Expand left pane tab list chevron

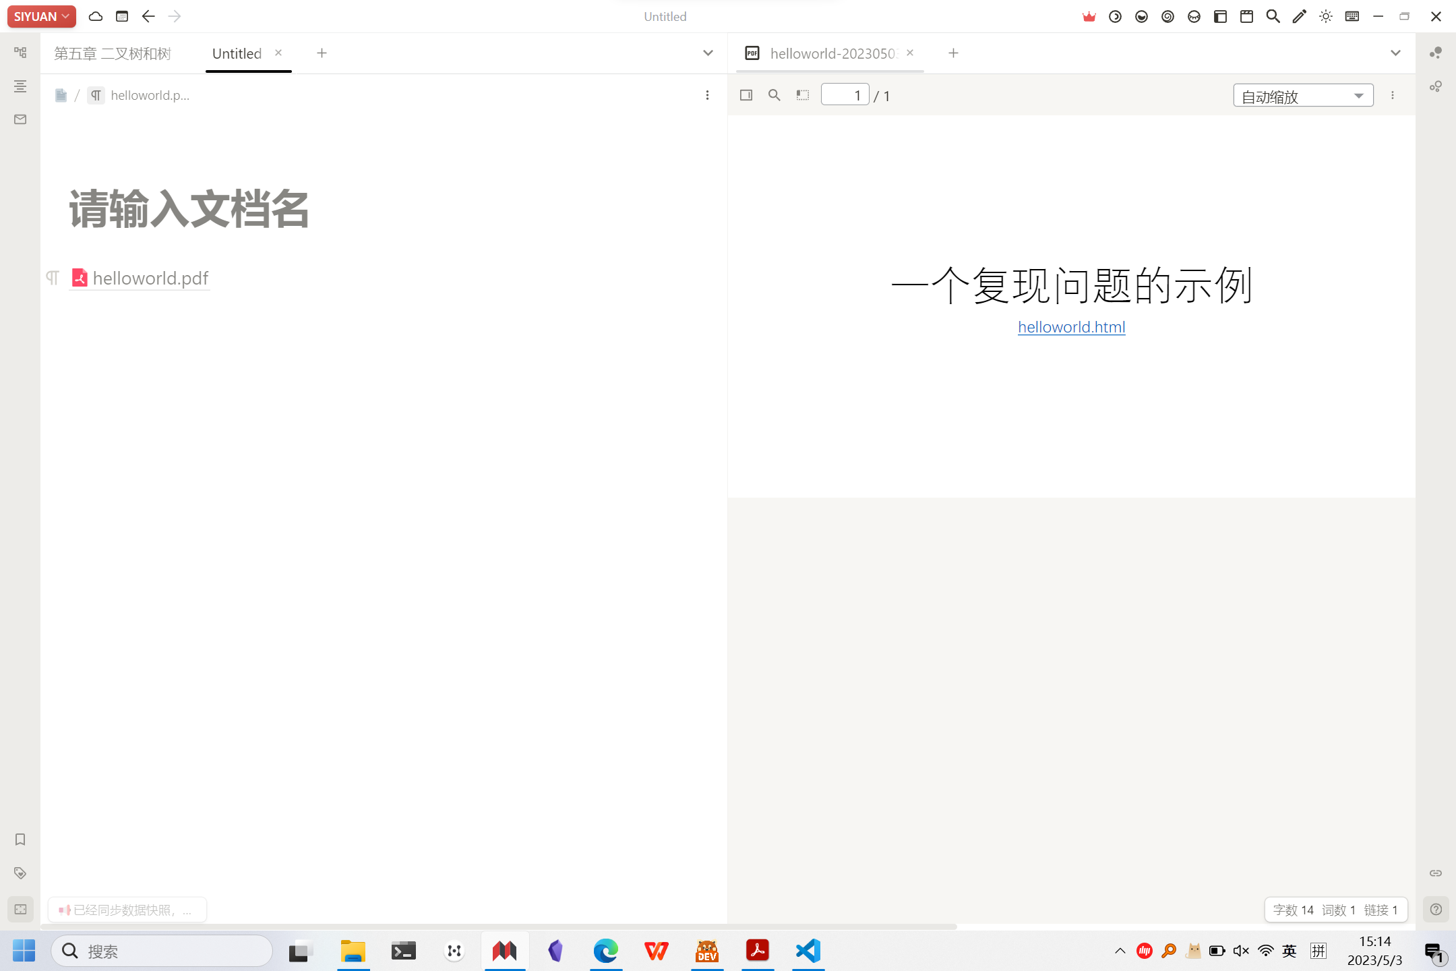tap(708, 53)
